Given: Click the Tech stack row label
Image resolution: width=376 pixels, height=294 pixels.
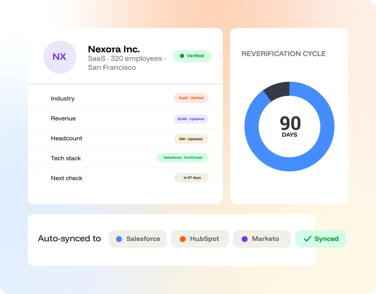Looking at the screenshot, I should [66, 158].
